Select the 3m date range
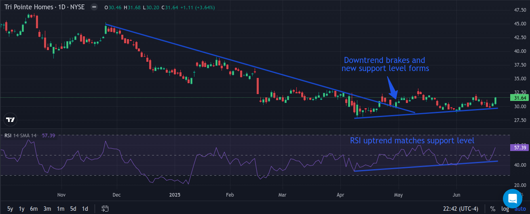530x214 pixels. 47,209
